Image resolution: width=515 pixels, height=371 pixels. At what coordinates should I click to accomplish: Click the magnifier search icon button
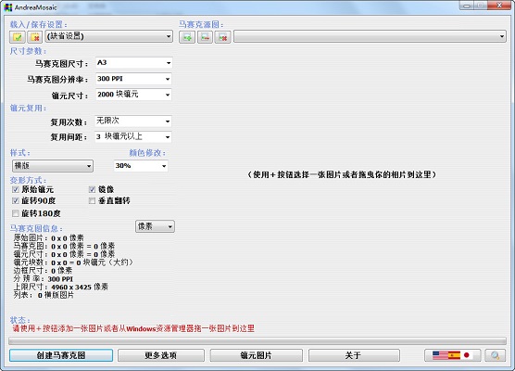(495, 355)
